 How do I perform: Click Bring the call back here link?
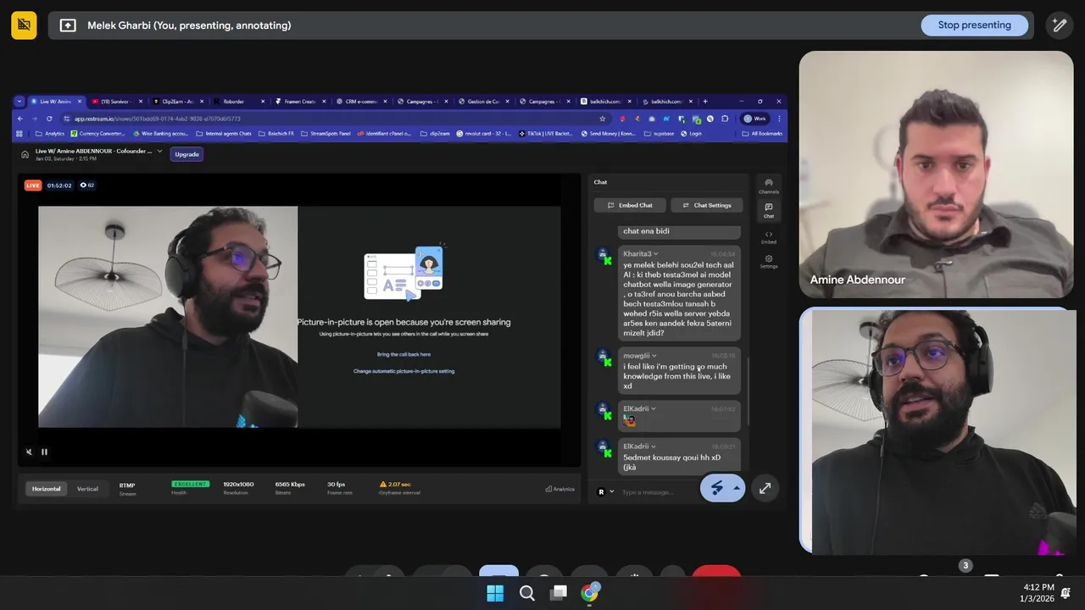[403, 354]
